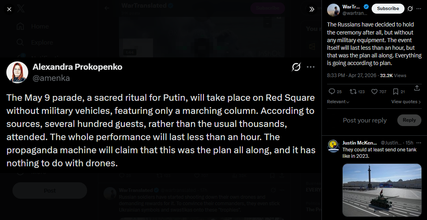This screenshot has height=220, width=427.
Task: Open the three-dot menu in side panel header
Action: [419, 9]
